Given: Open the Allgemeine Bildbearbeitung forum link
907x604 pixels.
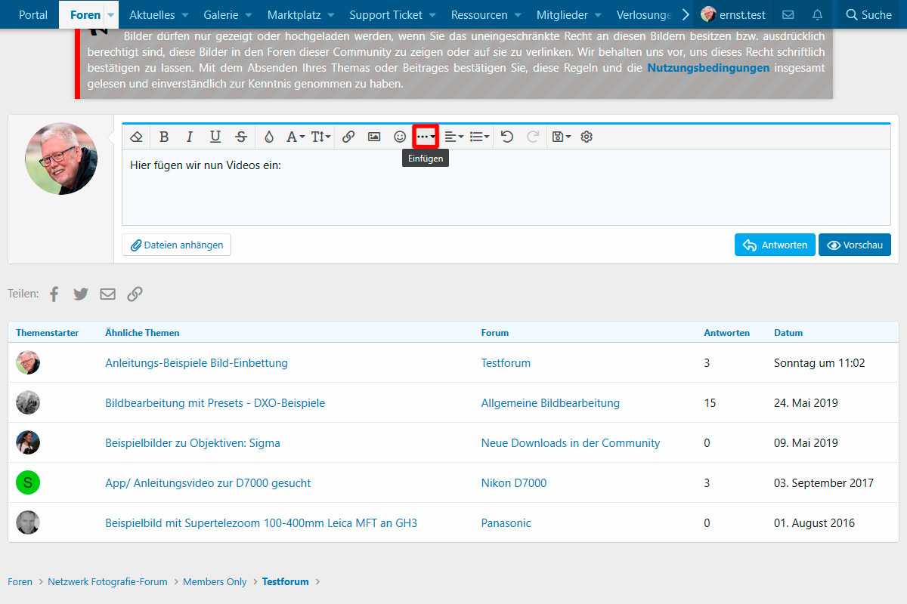Looking at the screenshot, I should (x=550, y=403).
